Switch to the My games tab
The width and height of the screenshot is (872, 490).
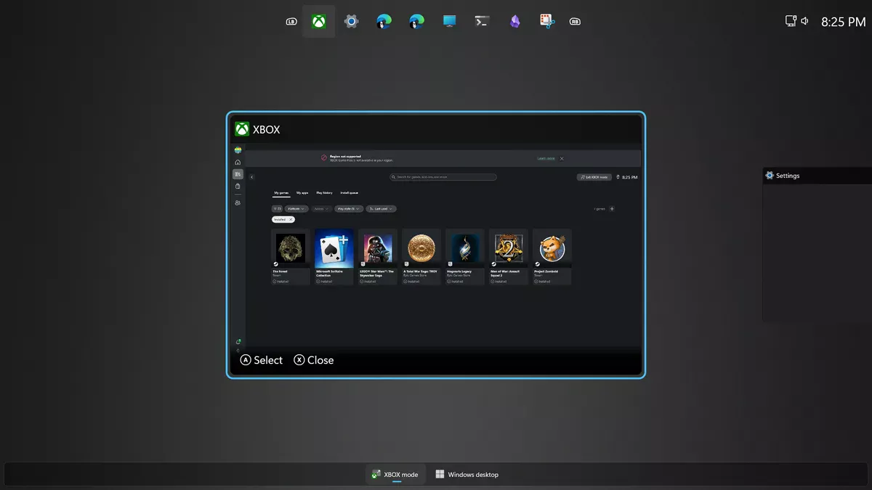pyautogui.click(x=280, y=193)
